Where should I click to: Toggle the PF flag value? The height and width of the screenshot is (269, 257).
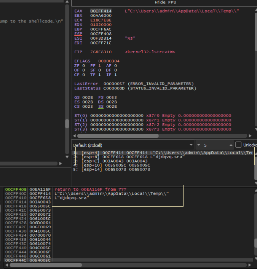(x=100, y=66)
